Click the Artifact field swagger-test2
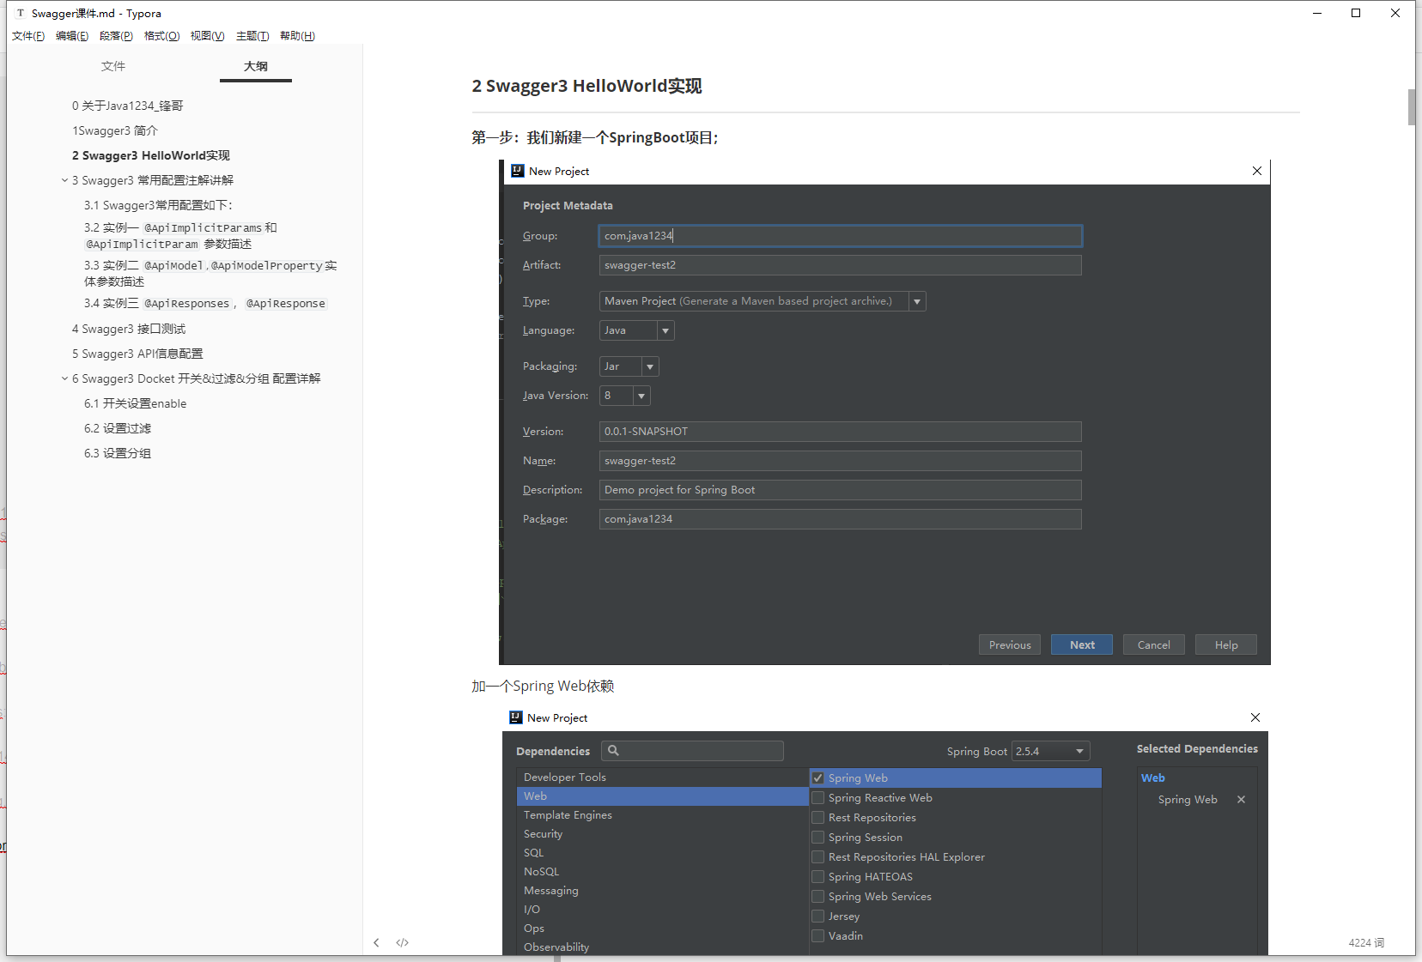The height and width of the screenshot is (962, 1422). coord(841,265)
